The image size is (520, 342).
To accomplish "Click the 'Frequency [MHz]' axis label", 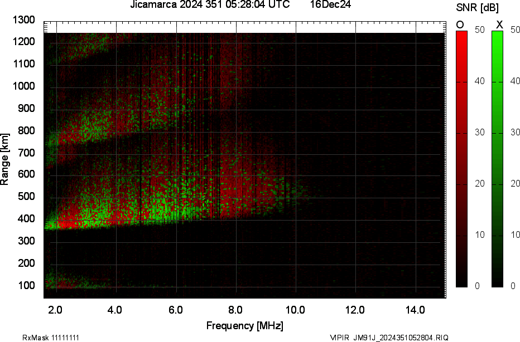I will tap(245, 325).
